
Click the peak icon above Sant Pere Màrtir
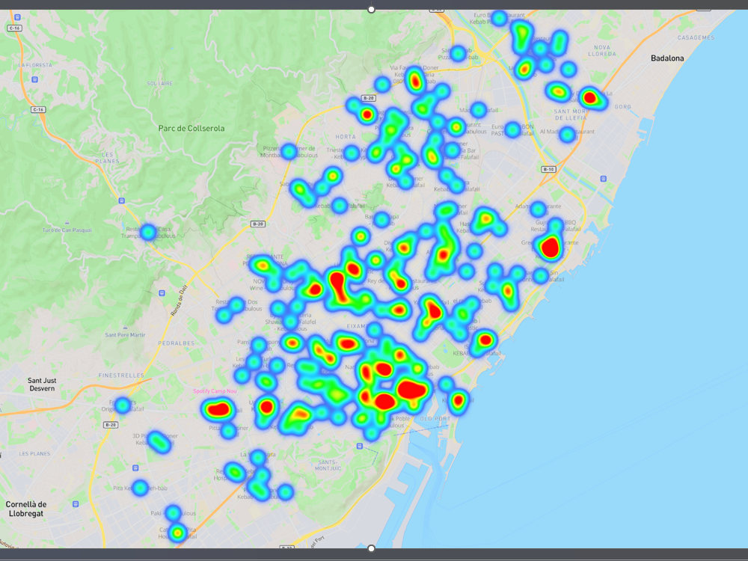click(125, 328)
